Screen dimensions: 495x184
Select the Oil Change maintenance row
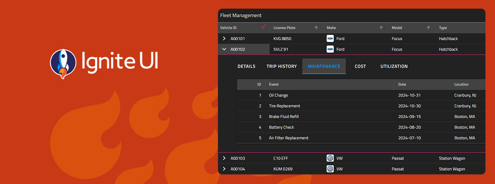click(278, 95)
